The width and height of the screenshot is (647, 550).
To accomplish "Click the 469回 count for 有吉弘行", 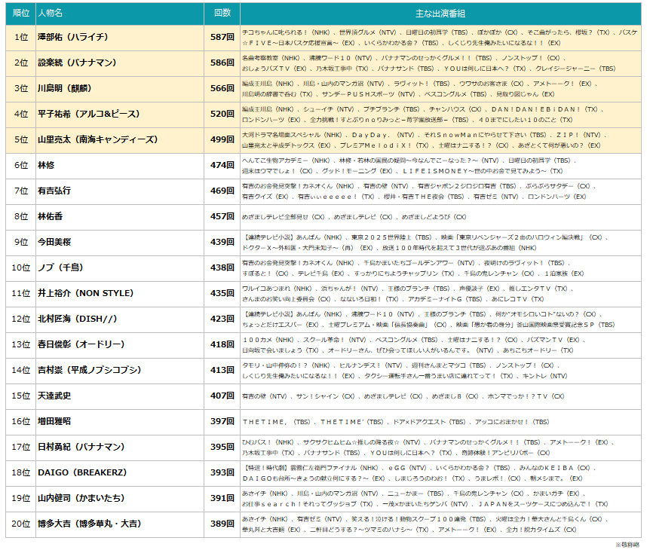I will tap(222, 191).
